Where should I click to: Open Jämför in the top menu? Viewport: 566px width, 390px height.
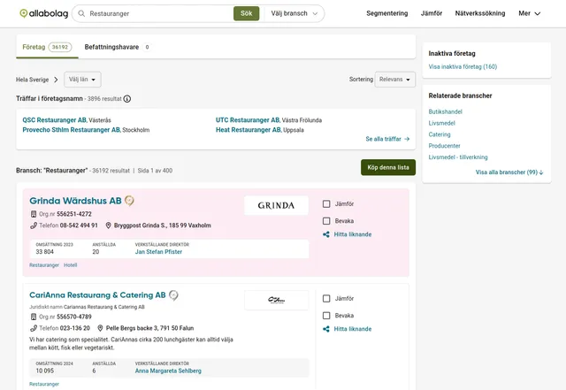coord(432,13)
